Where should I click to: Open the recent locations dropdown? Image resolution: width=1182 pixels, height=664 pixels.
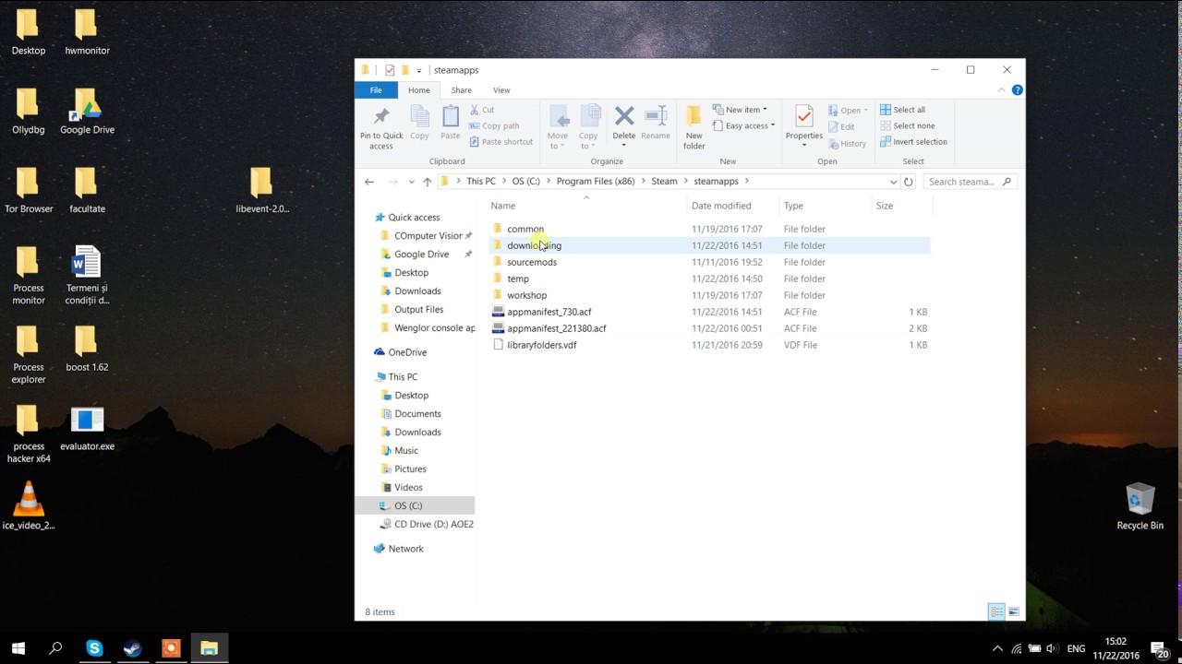click(410, 182)
